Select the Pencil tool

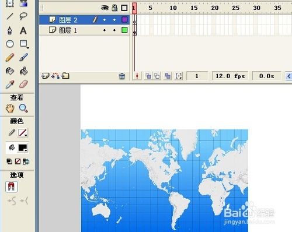coord(10,57)
